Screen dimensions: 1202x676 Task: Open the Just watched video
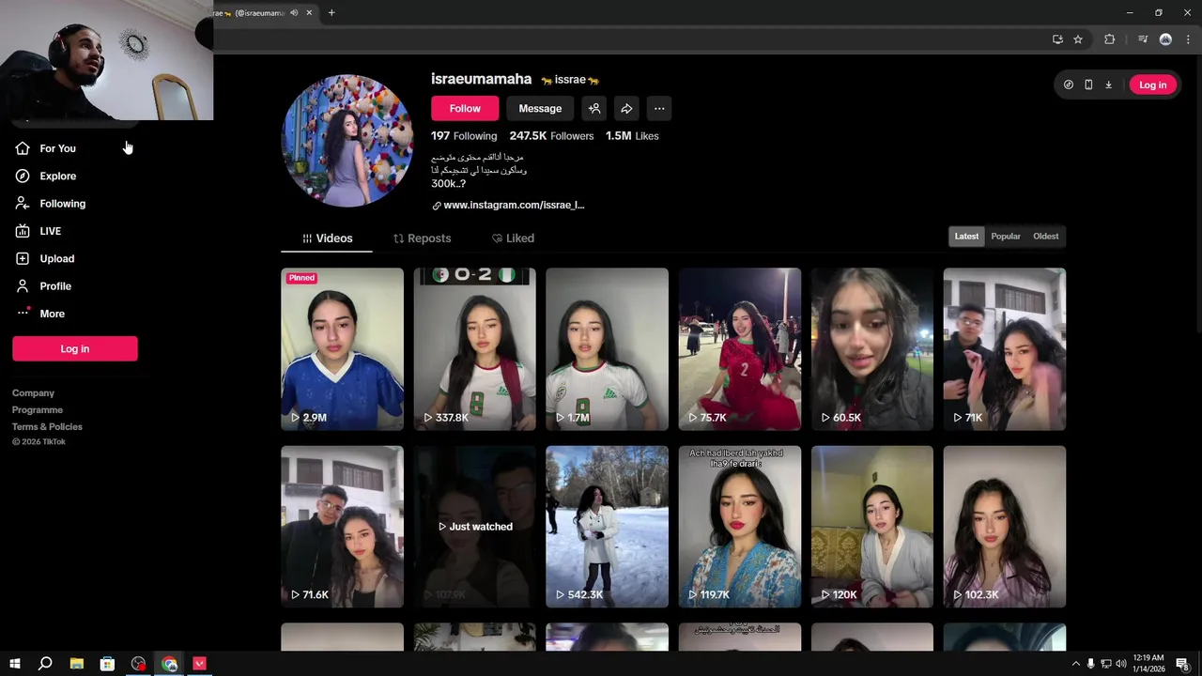pos(475,527)
